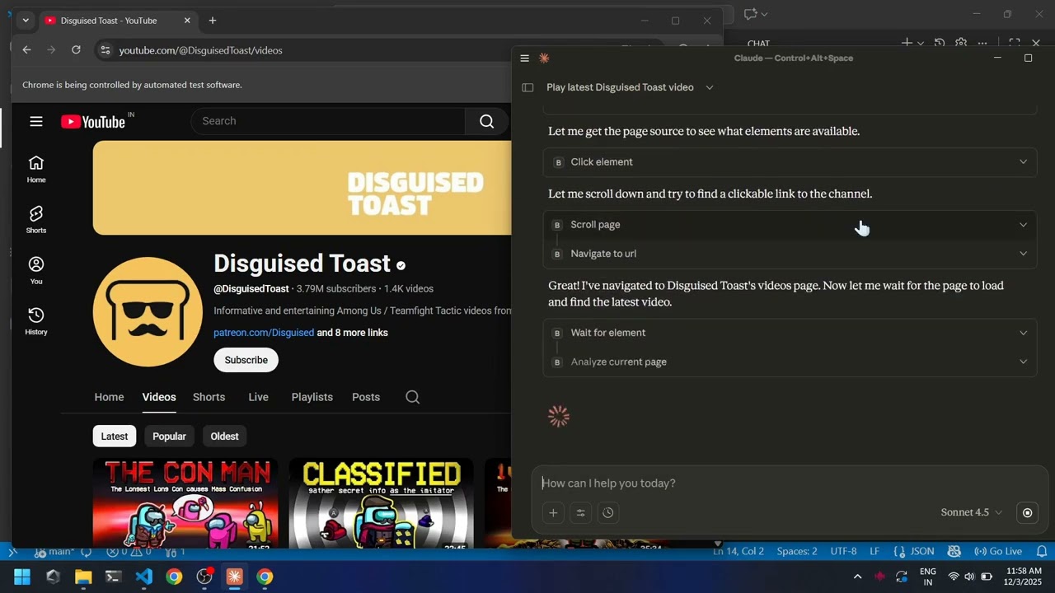Open the tools settings sliders icon in Claude
Image resolution: width=1055 pixels, height=593 pixels.
(x=580, y=512)
